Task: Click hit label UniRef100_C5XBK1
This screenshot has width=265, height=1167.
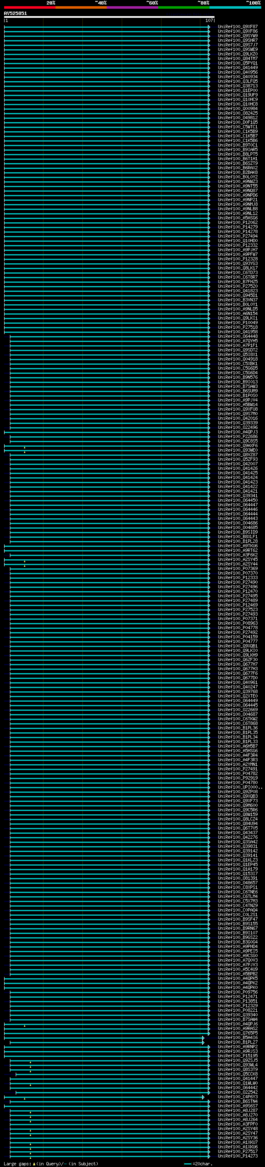Action: [238, 363]
